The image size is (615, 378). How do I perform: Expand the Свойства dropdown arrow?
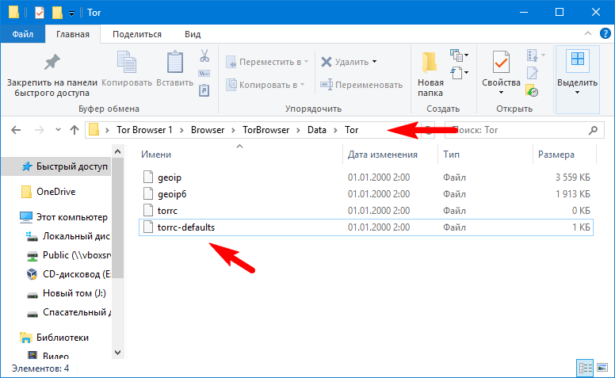point(501,93)
